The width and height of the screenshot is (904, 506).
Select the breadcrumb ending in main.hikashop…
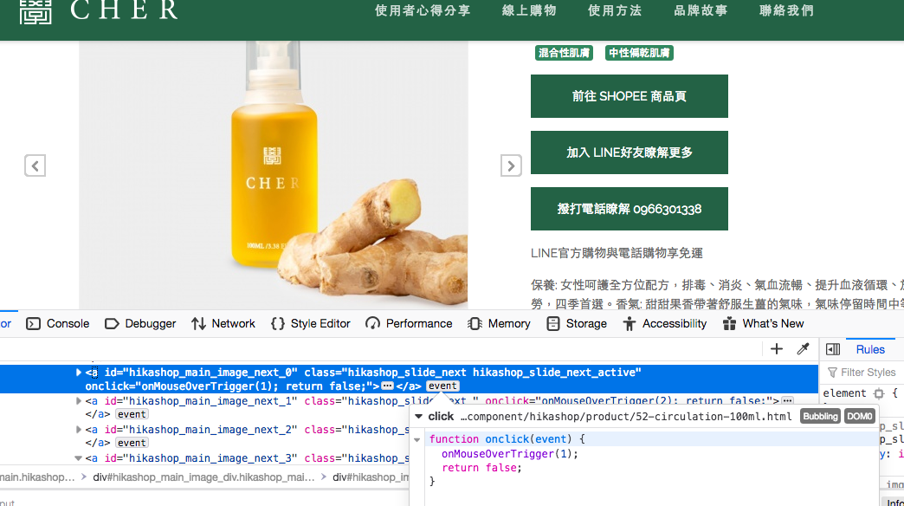[37, 477]
